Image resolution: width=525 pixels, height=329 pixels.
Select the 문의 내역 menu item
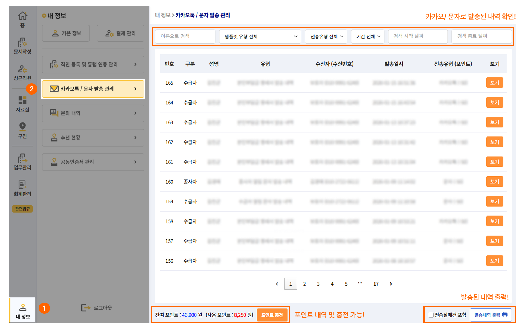93,113
